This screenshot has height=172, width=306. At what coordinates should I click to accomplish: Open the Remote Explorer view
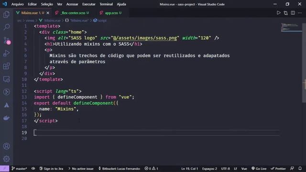point(6,79)
